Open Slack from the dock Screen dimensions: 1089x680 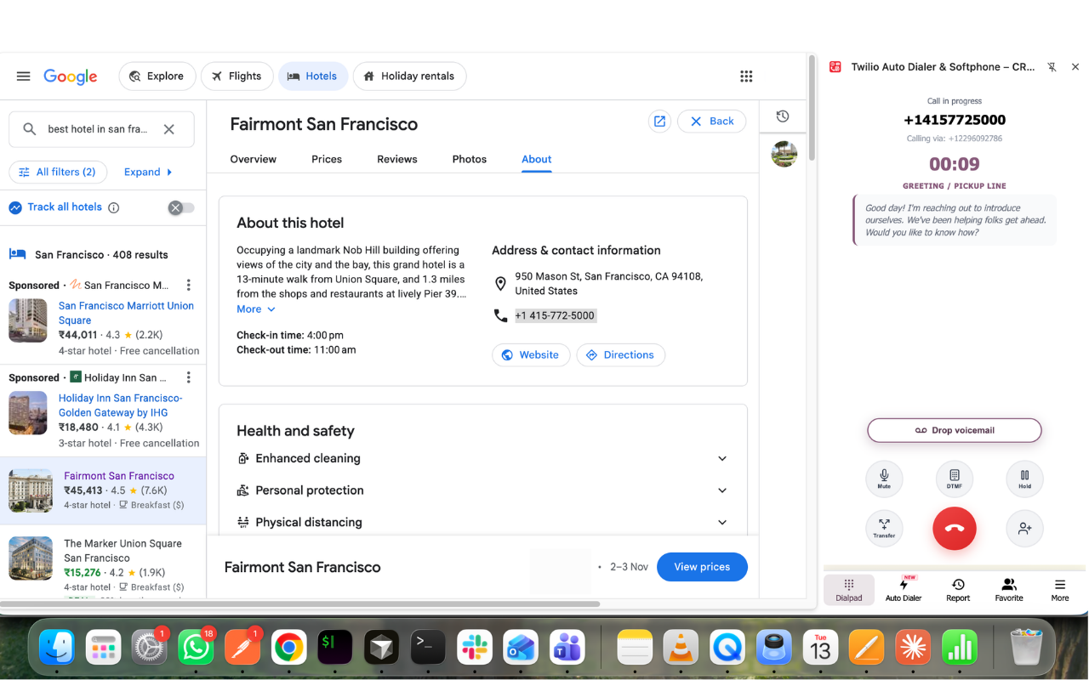click(x=474, y=649)
